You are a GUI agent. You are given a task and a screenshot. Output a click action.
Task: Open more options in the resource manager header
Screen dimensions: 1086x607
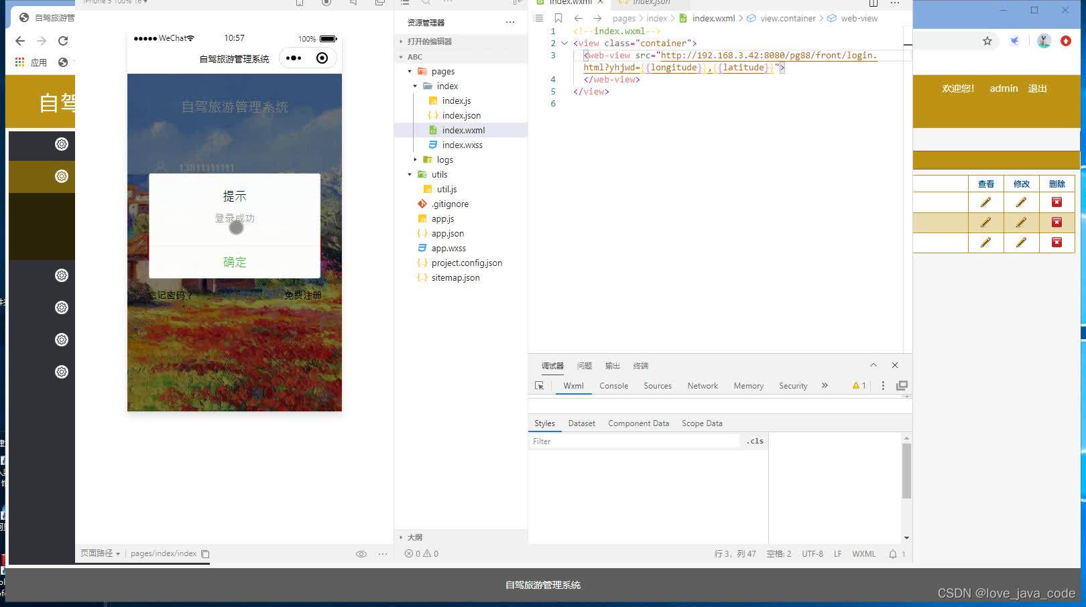510,22
